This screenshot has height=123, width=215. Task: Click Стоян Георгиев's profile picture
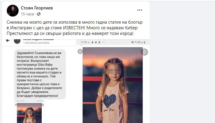(x=13, y=10)
